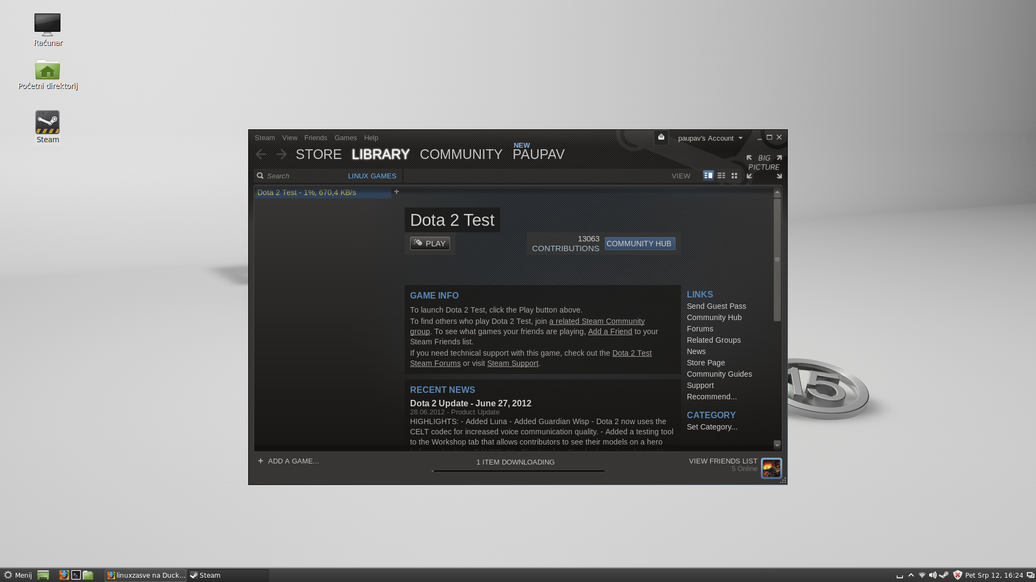Open the Računar desktop icon
Viewport: 1036px width, 582px height.
tap(48, 30)
